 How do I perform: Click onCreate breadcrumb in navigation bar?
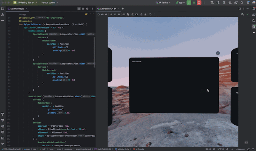click(x=139, y=149)
